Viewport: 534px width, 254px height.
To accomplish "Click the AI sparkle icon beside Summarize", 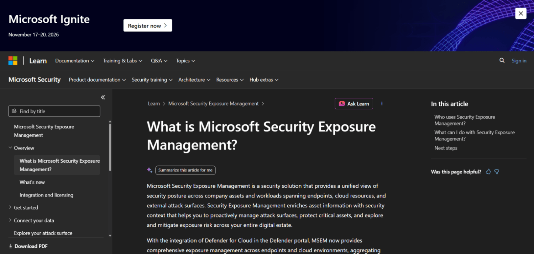I will coord(150,170).
